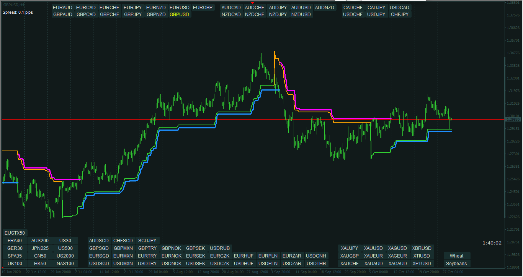Switch chart to SGDJPY
Screen dimensions: 523x277
tap(147, 241)
